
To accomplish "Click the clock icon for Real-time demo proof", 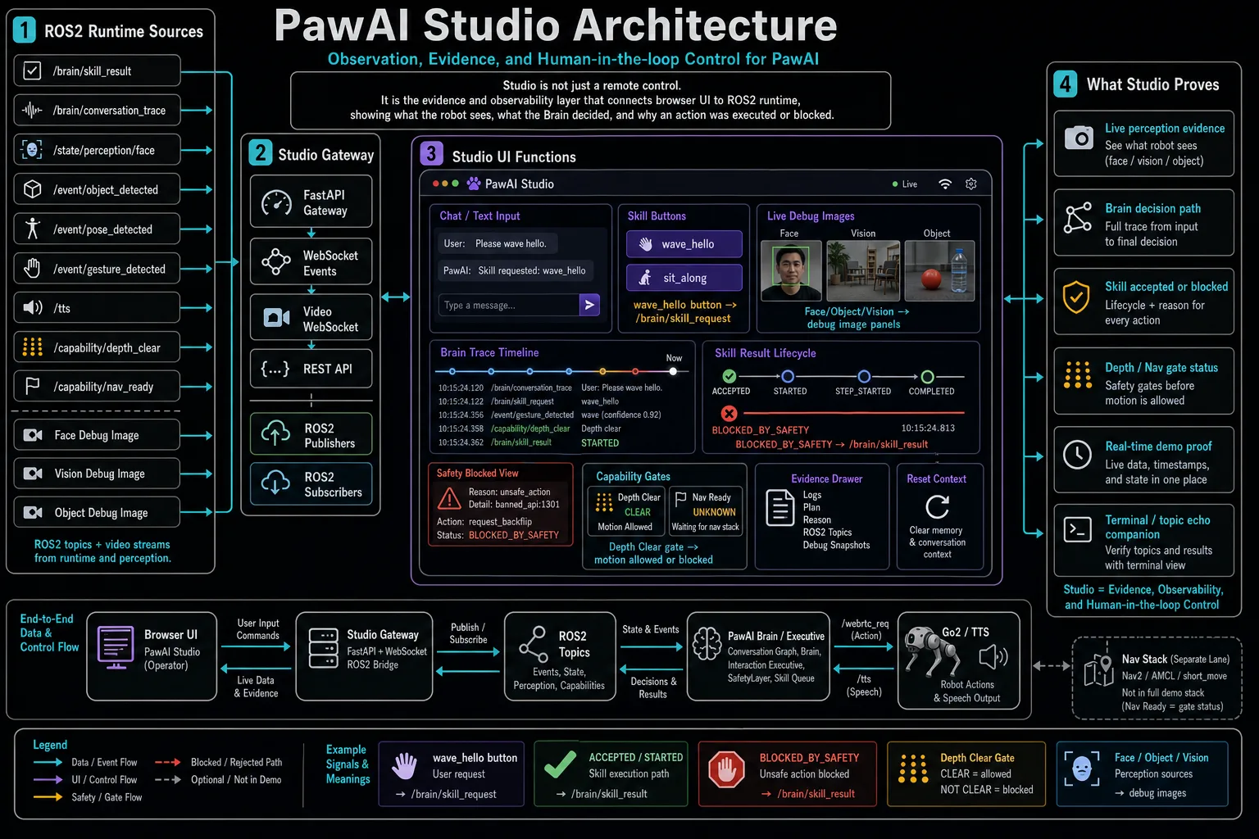I will (x=1077, y=454).
